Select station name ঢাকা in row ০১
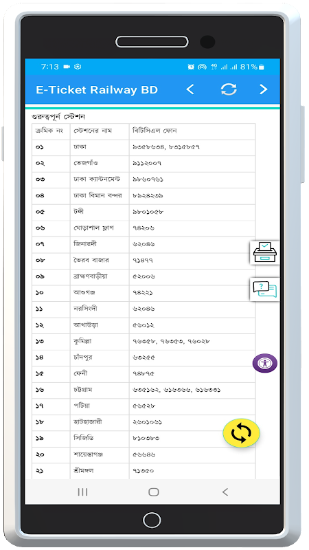The image size is (309, 550). point(80,147)
